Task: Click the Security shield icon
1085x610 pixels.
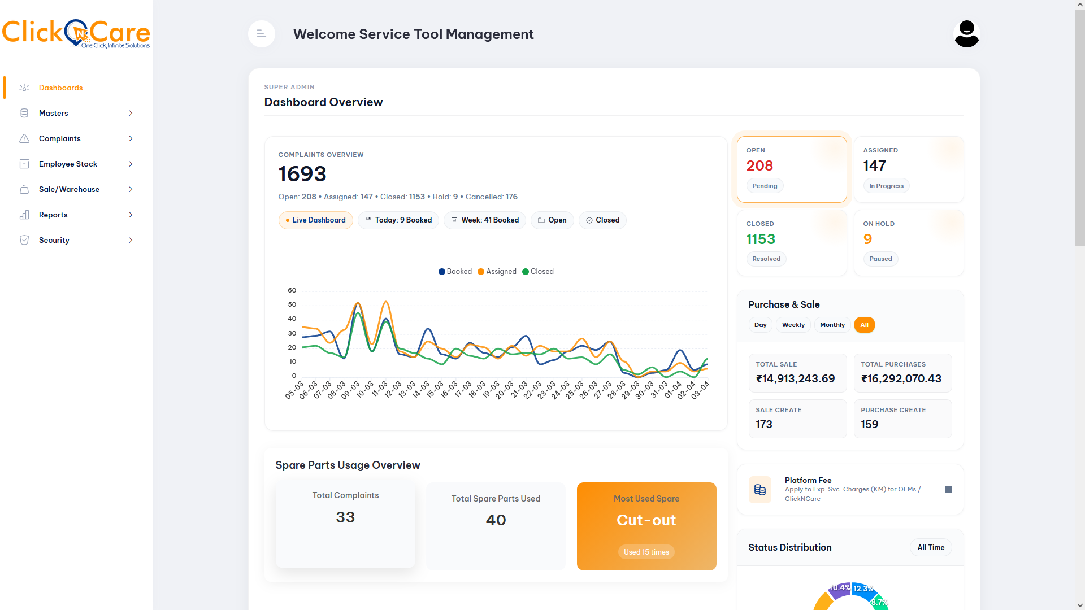Action: coord(24,240)
